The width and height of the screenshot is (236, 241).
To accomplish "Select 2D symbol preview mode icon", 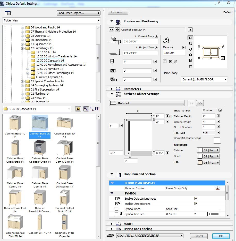I will tap(190, 38).
